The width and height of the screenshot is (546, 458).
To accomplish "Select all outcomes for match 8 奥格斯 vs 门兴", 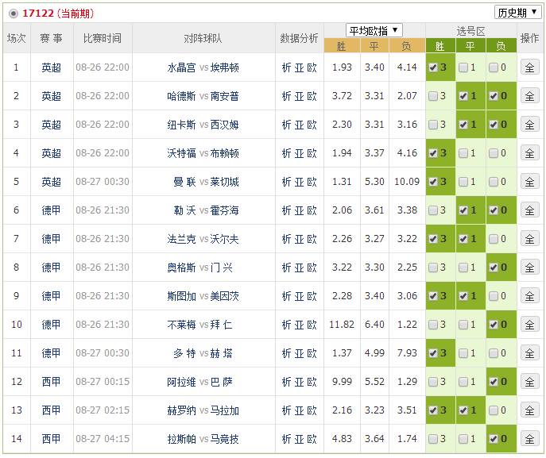I will pyautogui.click(x=529, y=267).
